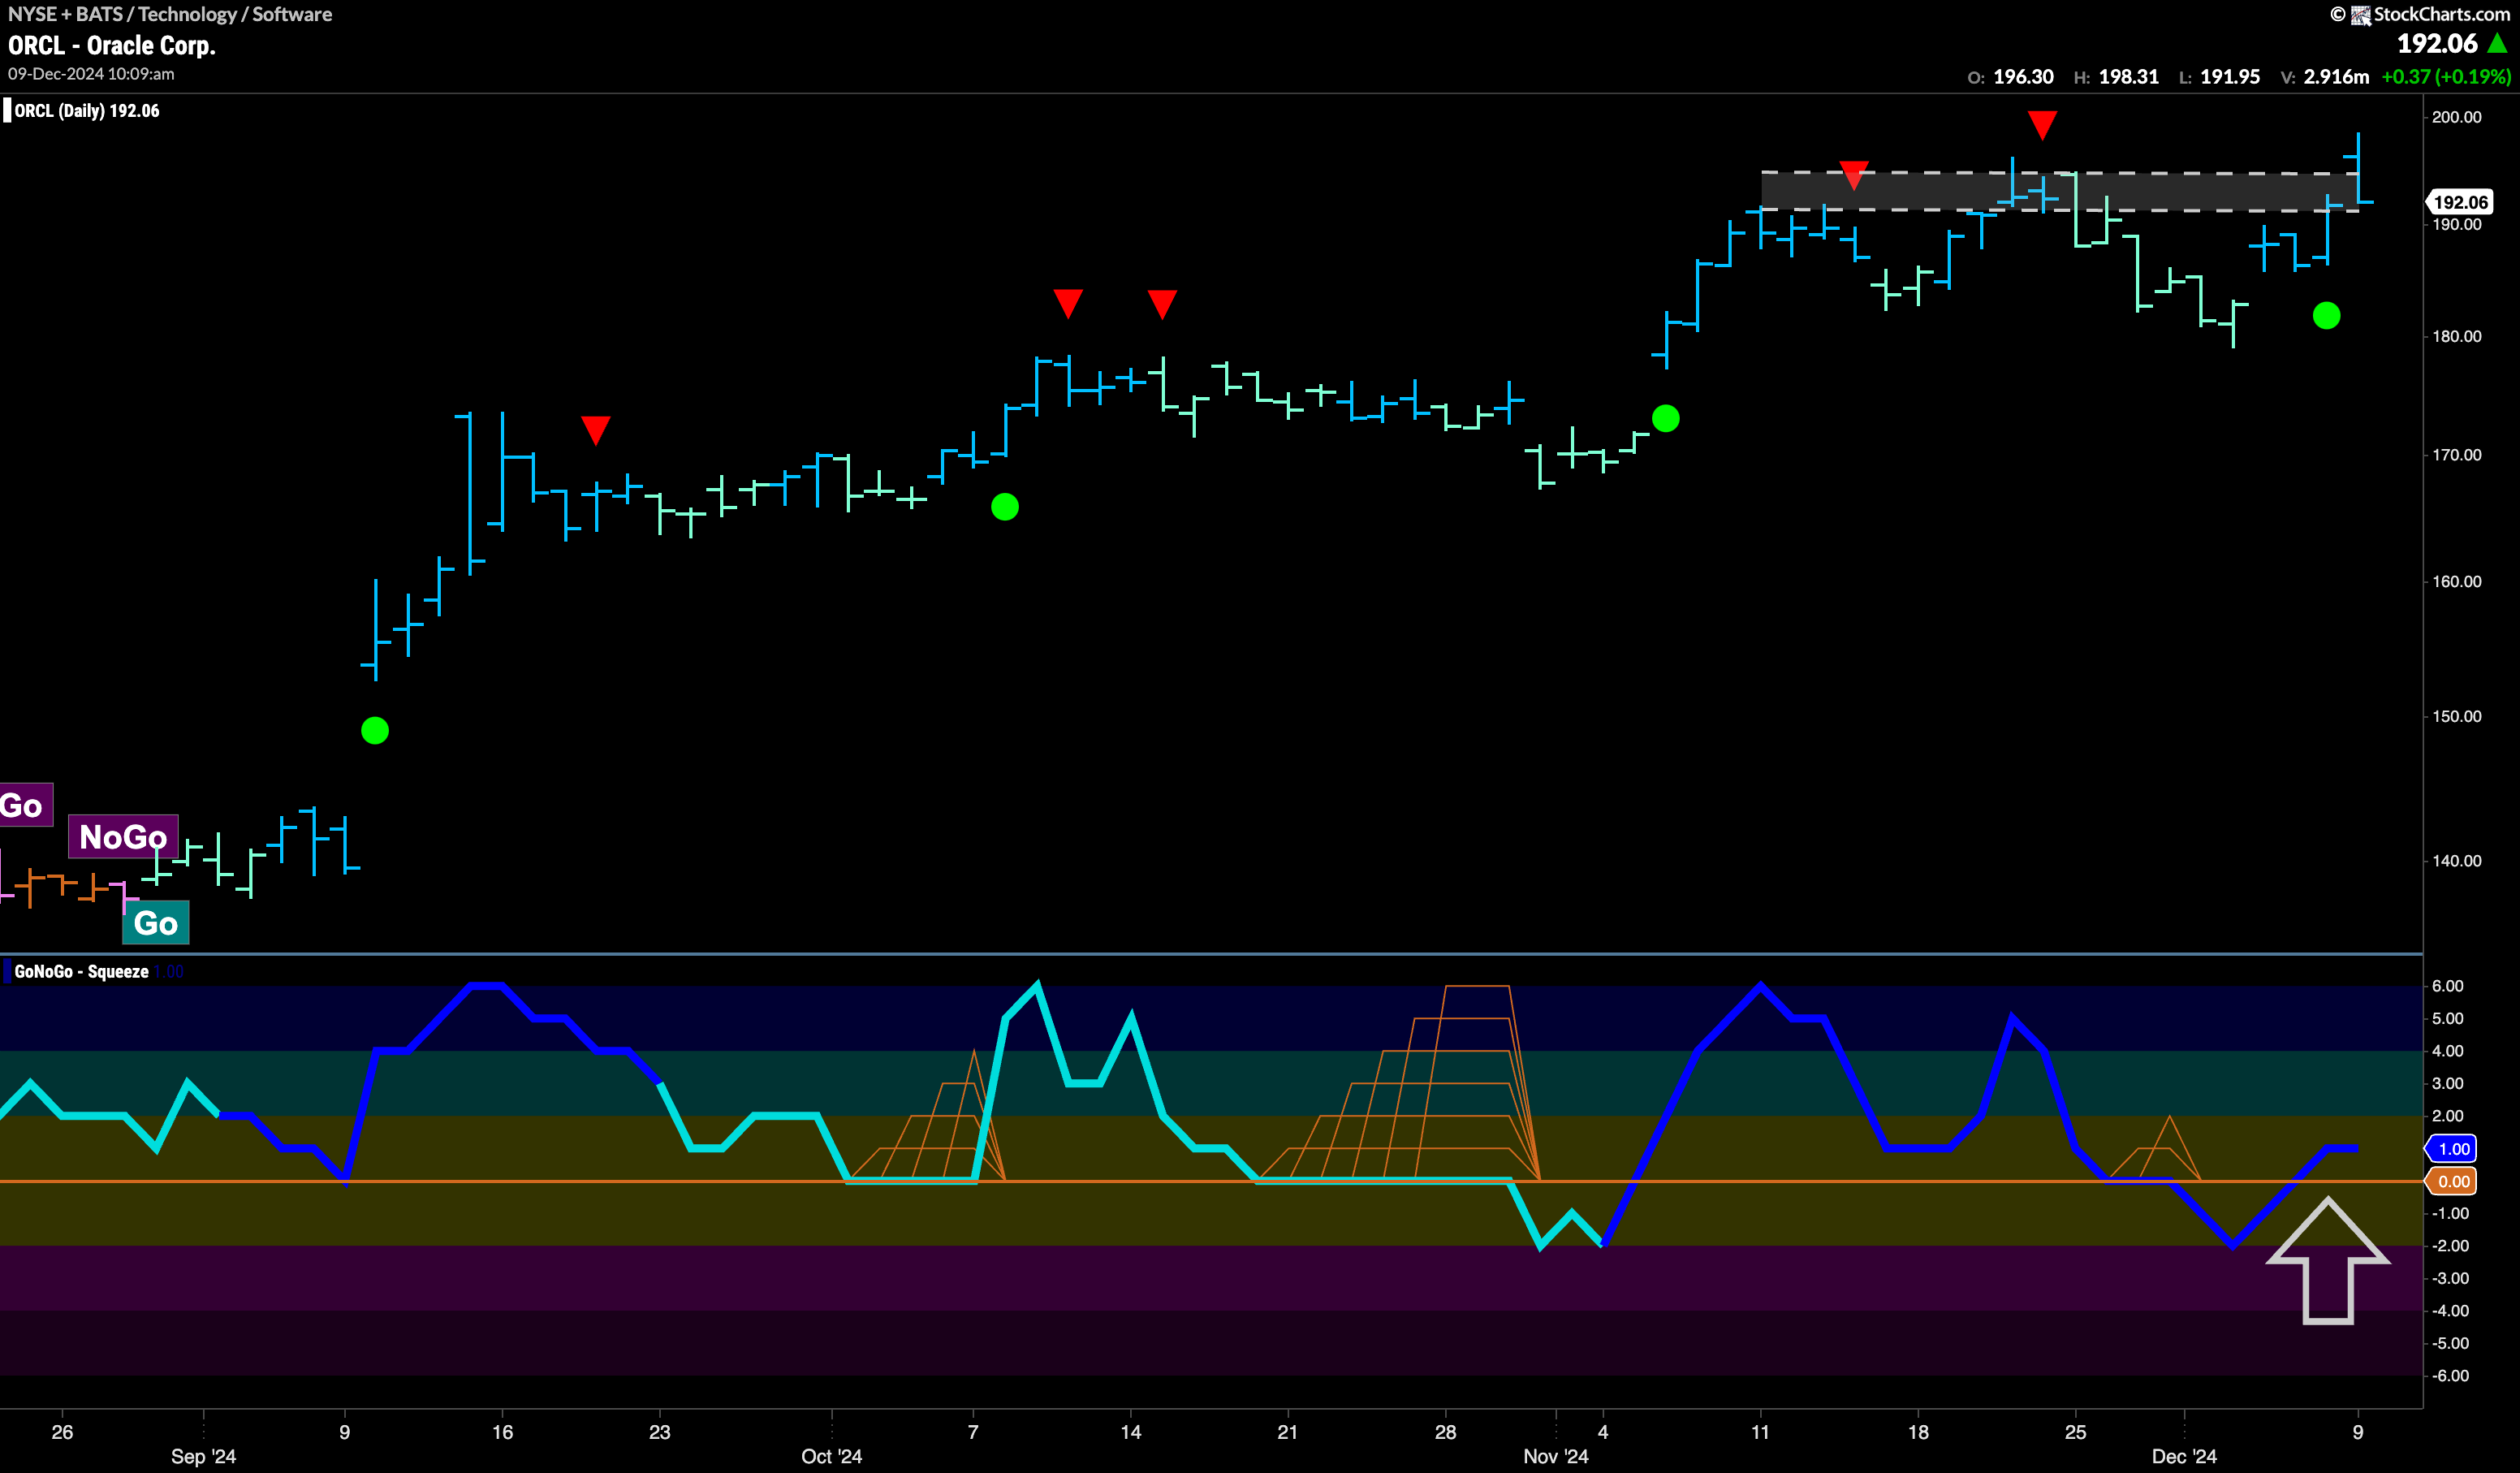This screenshot has height=1473, width=2520.
Task: Click the 140.00 price axis label
Action: [x=2456, y=860]
